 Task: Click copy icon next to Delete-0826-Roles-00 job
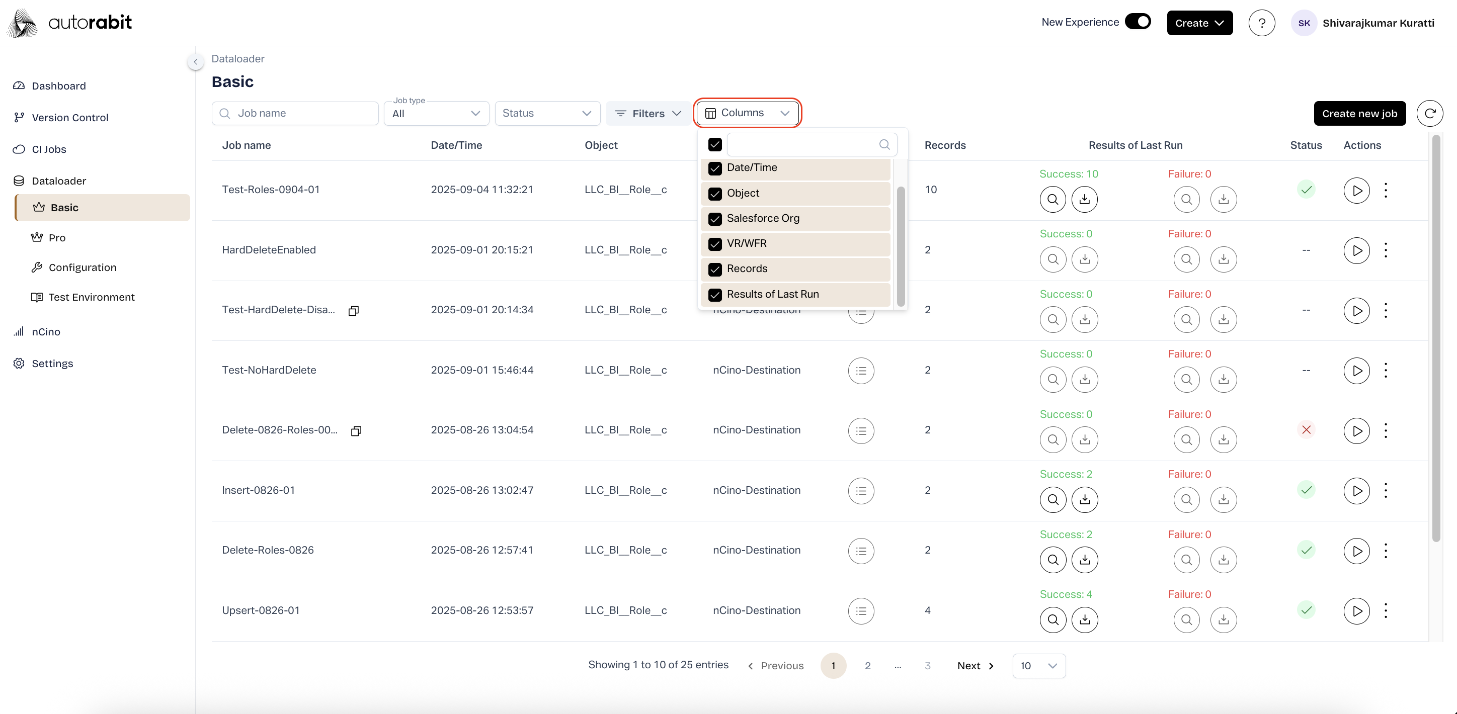click(x=356, y=431)
